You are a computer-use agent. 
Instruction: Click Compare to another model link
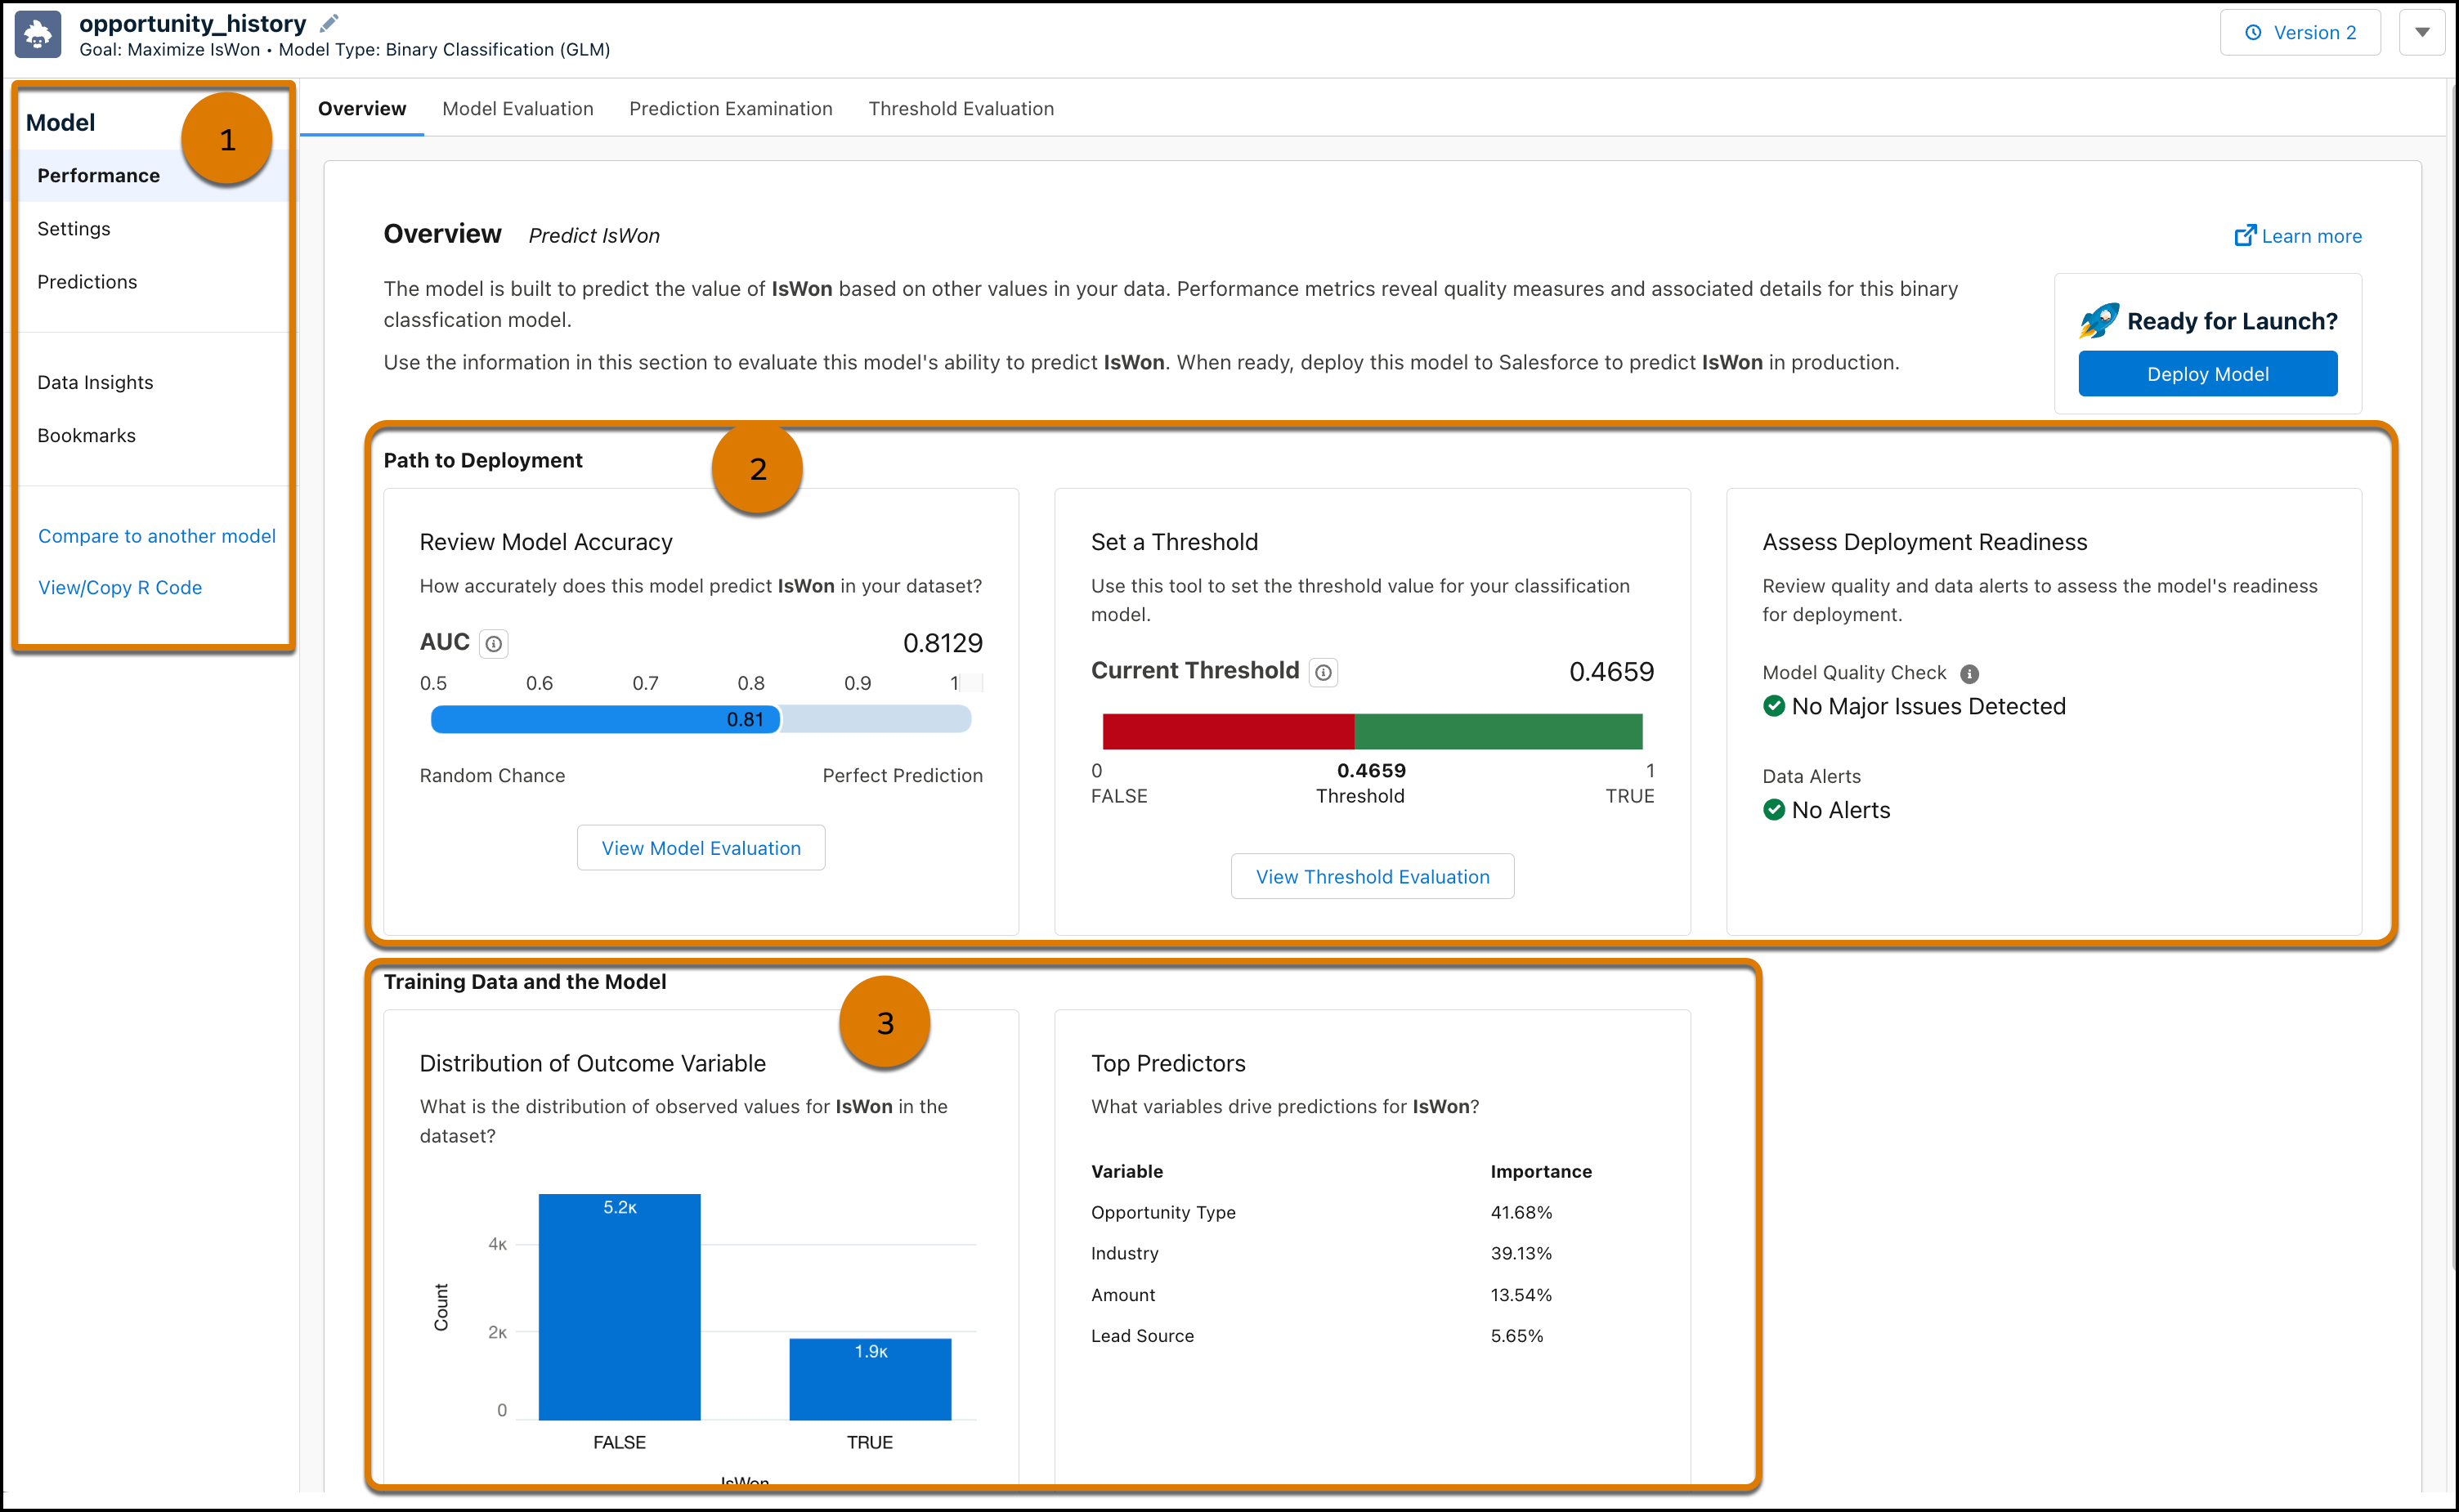click(x=157, y=536)
